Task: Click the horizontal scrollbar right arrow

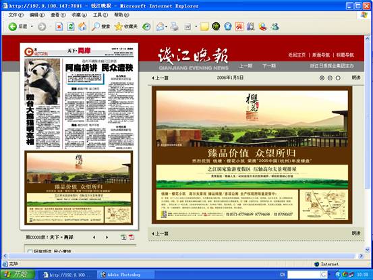Action: tap(361, 256)
